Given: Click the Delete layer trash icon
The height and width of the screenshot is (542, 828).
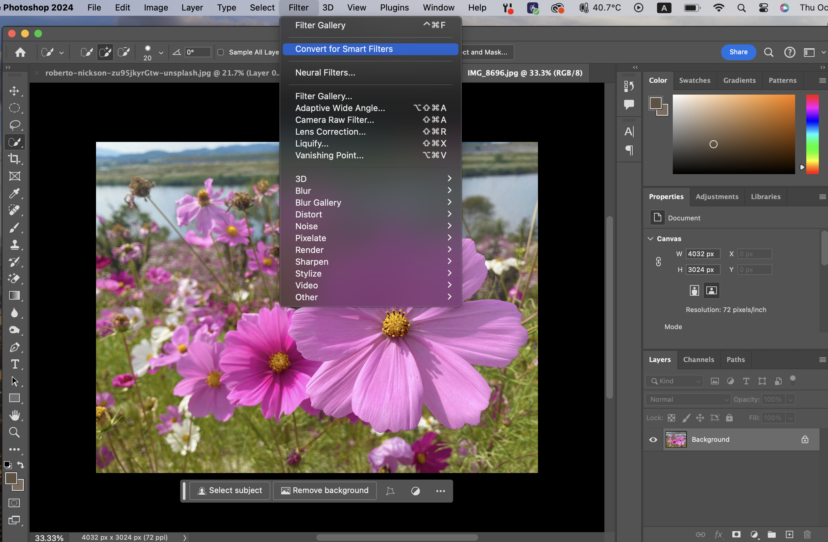Looking at the screenshot, I should 807,534.
